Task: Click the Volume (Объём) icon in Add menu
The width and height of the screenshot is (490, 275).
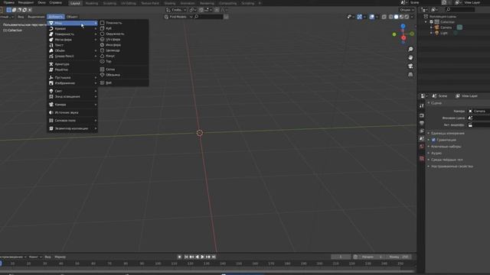Action: point(51,50)
